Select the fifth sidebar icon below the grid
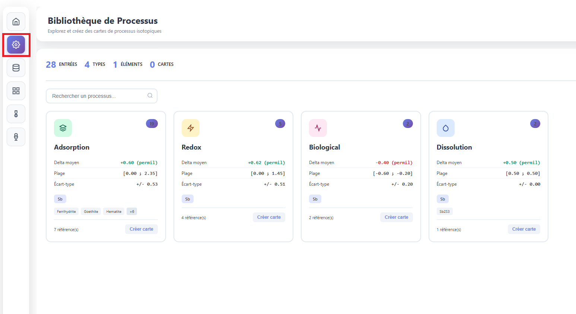This screenshot has width=576, height=314. (16, 113)
